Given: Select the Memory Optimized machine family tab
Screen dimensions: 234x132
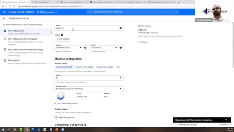Looking at the screenshot, I should point(105,67).
